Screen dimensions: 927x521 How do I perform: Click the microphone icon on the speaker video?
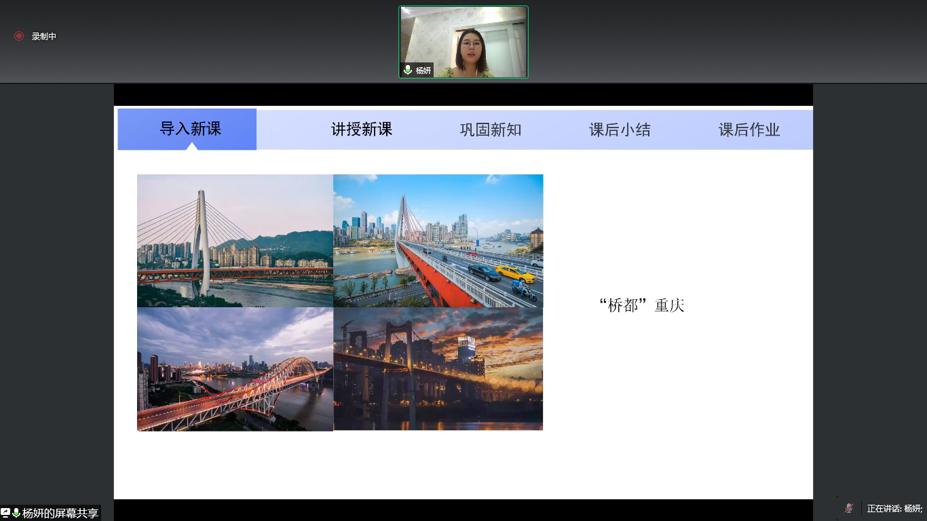[x=408, y=70]
